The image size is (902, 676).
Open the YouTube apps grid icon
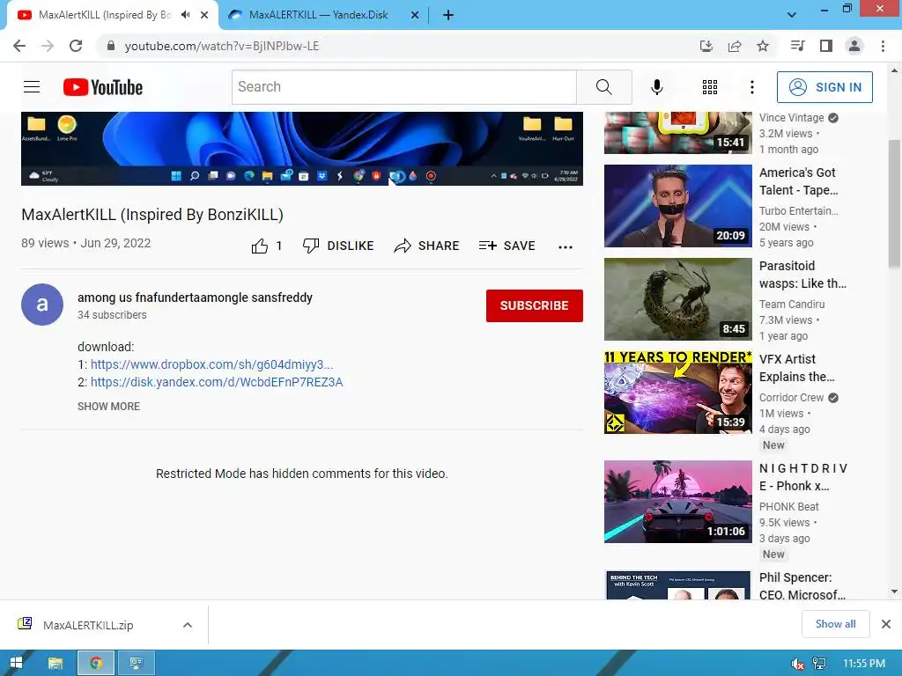click(710, 87)
